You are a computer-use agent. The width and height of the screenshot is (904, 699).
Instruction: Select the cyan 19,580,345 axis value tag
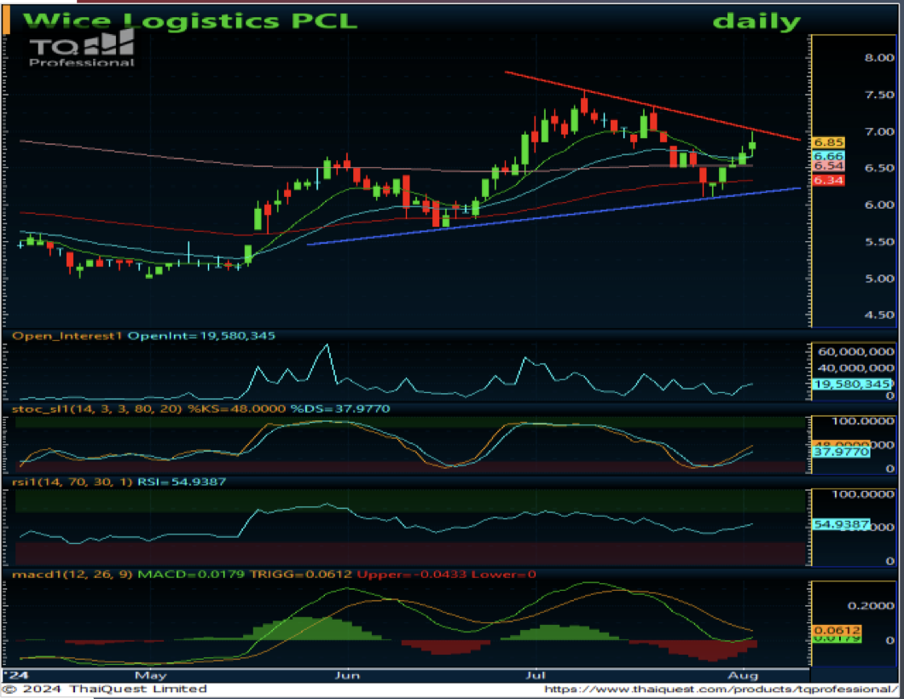(x=852, y=384)
